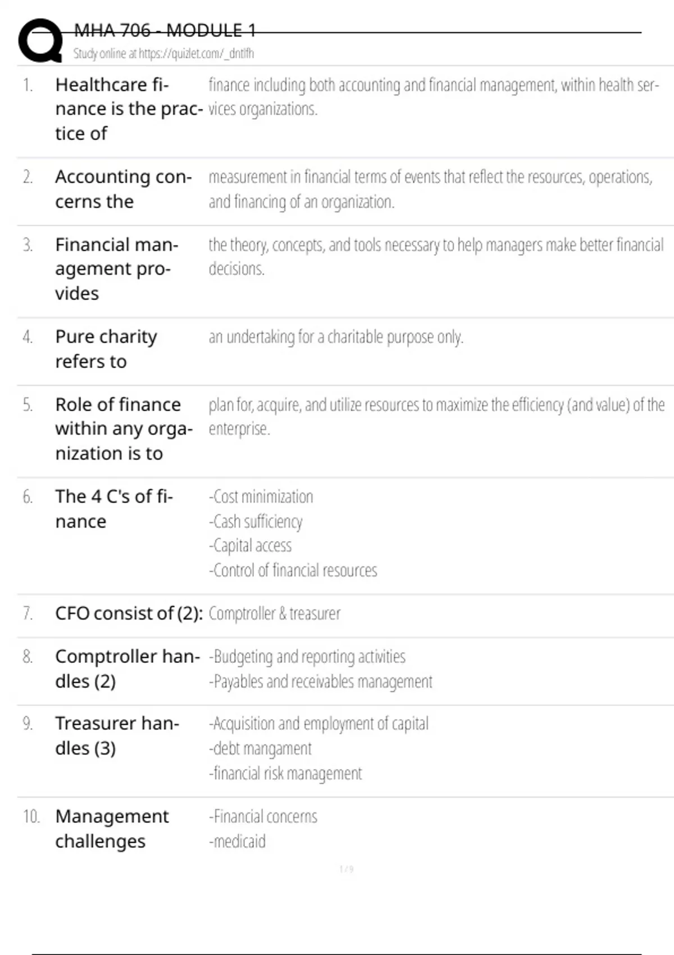
Task: Click the "Comptroller handles (2)" term
Action: pos(127,668)
